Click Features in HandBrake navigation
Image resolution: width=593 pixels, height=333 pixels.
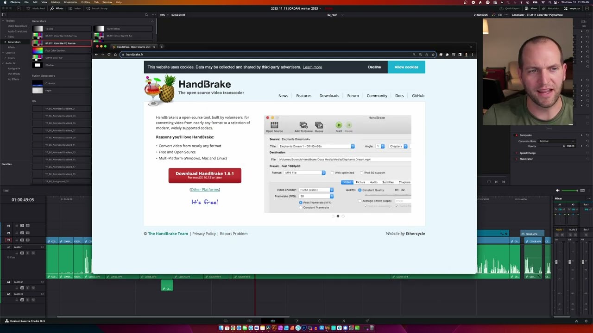pyautogui.click(x=304, y=96)
